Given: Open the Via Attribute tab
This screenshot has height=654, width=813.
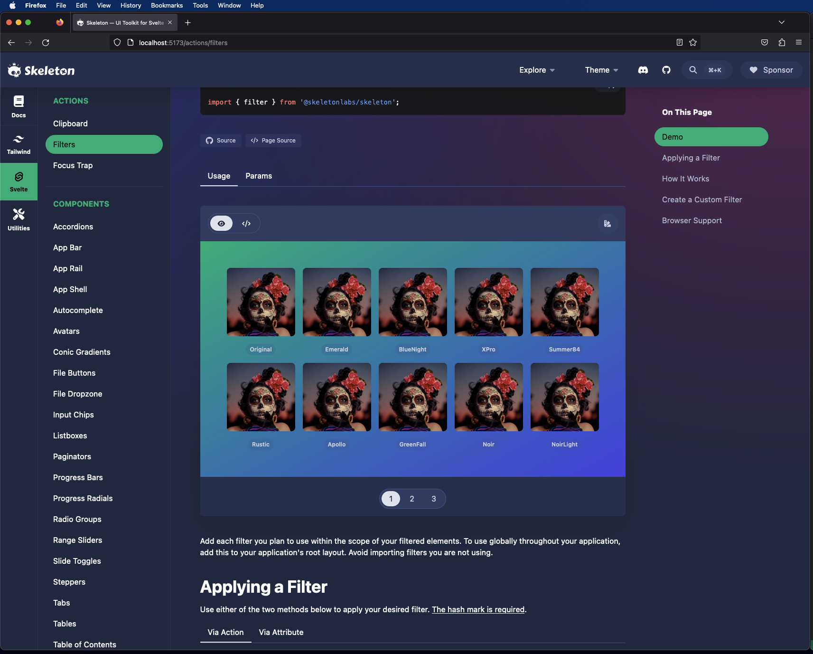Looking at the screenshot, I should pos(280,632).
